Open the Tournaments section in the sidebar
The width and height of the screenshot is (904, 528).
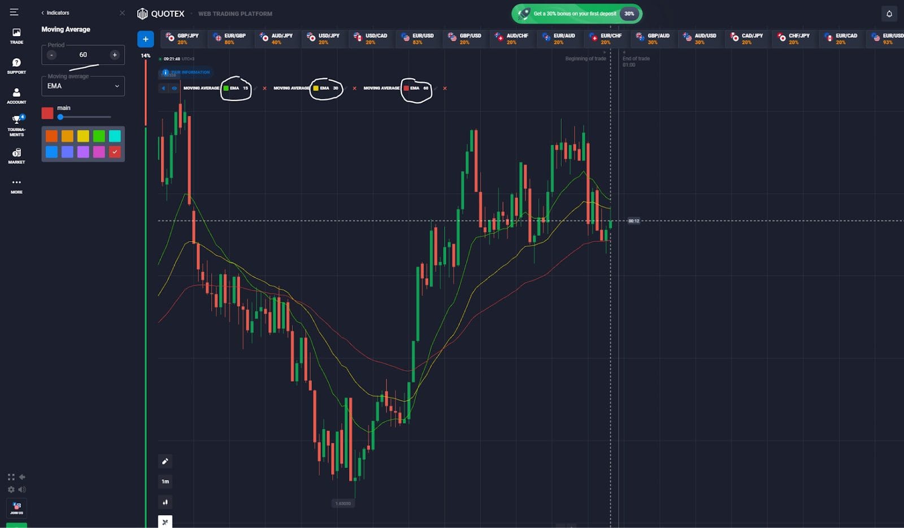click(16, 125)
